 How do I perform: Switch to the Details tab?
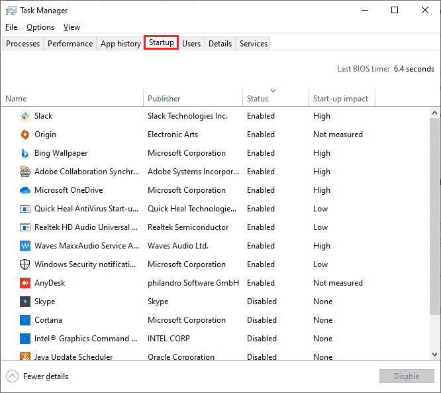220,44
